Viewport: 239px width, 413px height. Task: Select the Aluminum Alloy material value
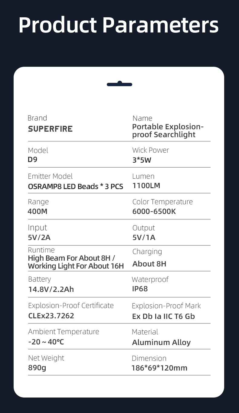click(161, 342)
